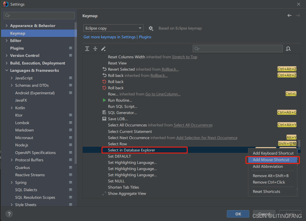The width and height of the screenshot is (306, 221).
Task: Select Remove Ctrl+Click menu entry
Action: click(273, 182)
